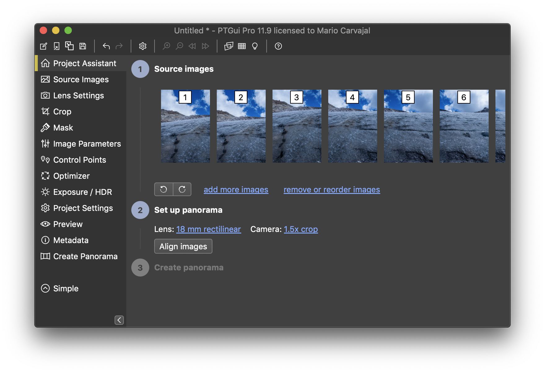Rotate images counterclockwise button
Image resolution: width=545 pixels, height=373 pixels.
pos(163,189)
